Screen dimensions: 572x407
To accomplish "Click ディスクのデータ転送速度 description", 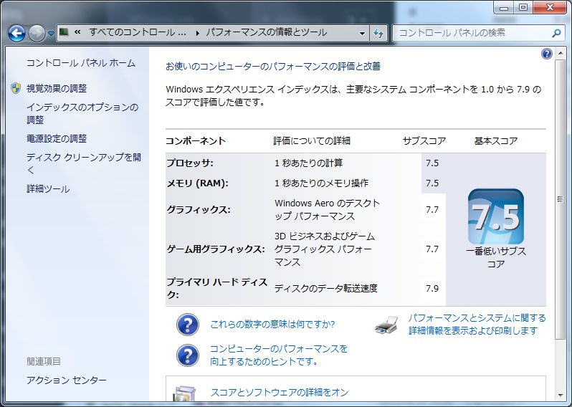I will point(325,289).
